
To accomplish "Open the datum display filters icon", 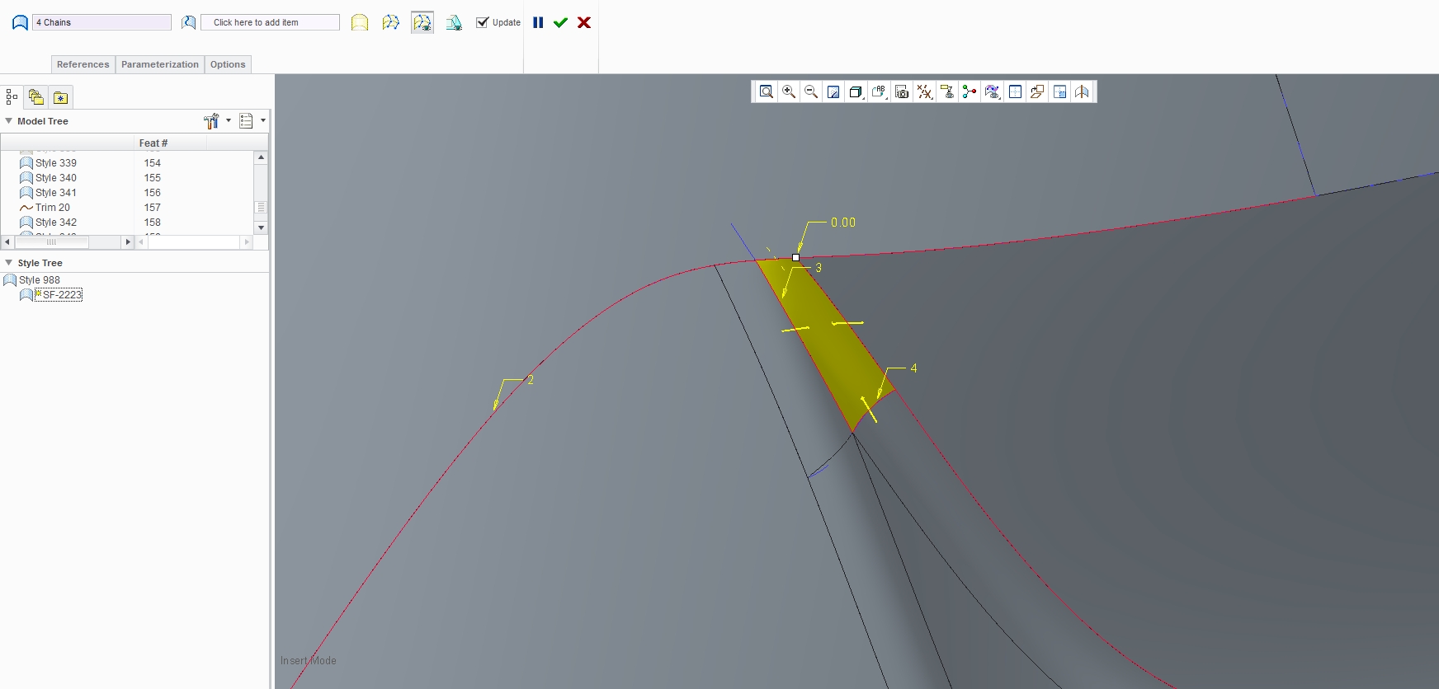I will coord(925,91).
